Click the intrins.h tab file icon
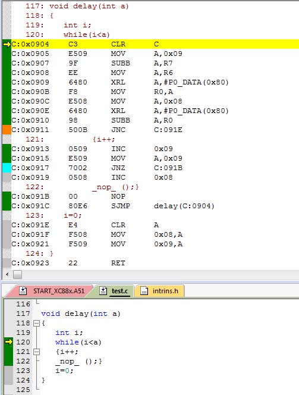Image resolution: width=299 pixels, height=395 pixels. (x=144, y=291)
